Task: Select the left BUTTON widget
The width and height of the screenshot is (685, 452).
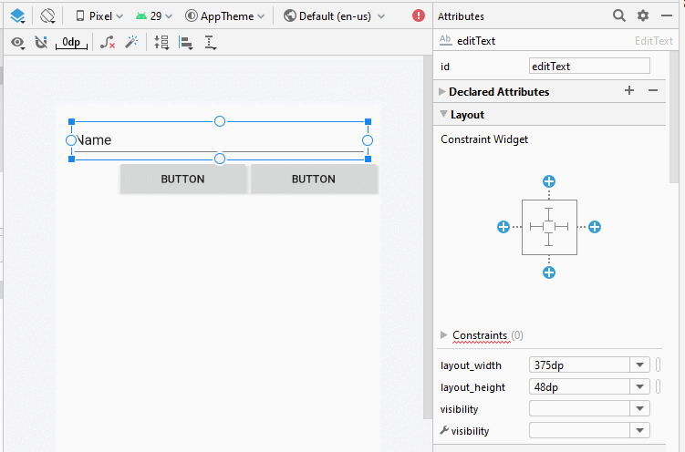Action: tap(183, 179)
